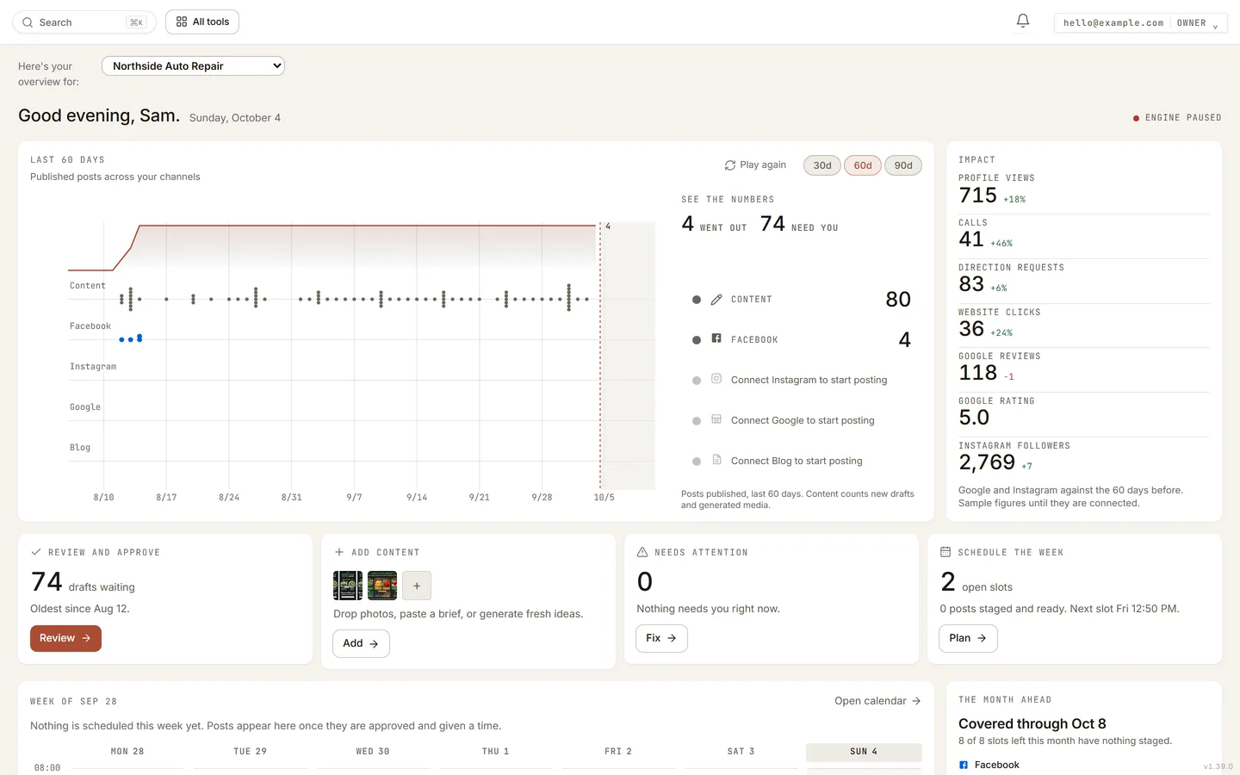Open calendar link

877,701
